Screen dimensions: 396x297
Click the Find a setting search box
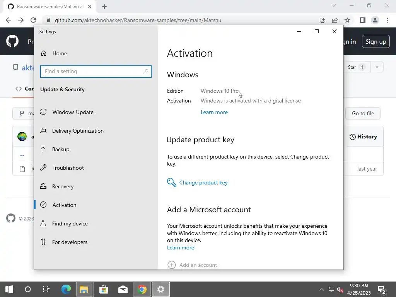96,72
